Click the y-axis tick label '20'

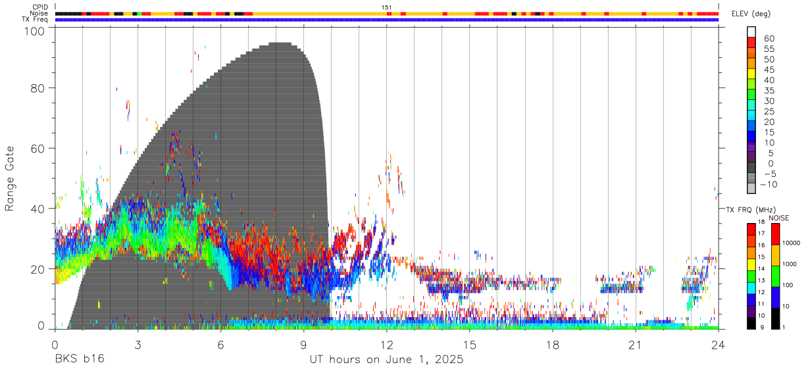(39, 268)
